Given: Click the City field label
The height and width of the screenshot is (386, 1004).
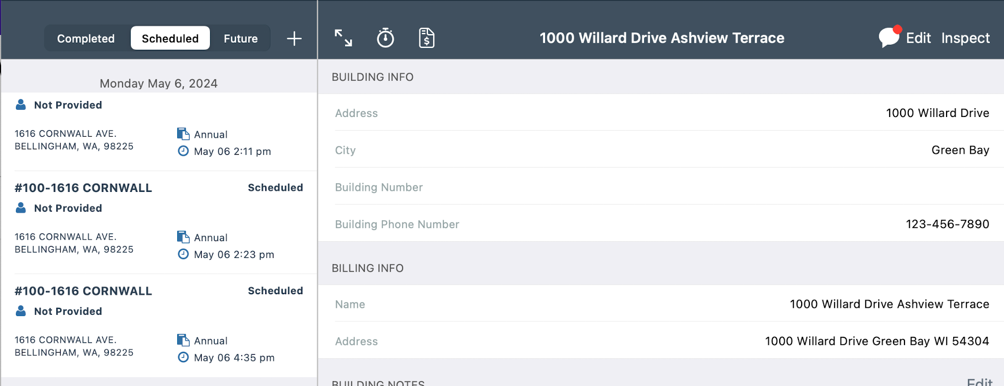Looking at the screenshot, I should [345, 150].
